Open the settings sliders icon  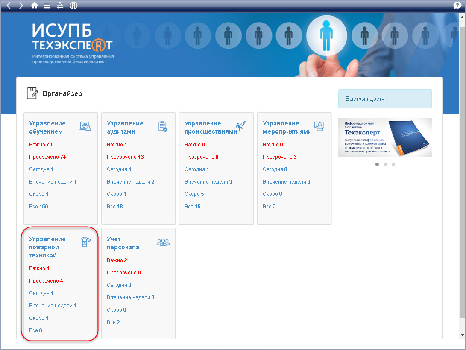[60, 6]
